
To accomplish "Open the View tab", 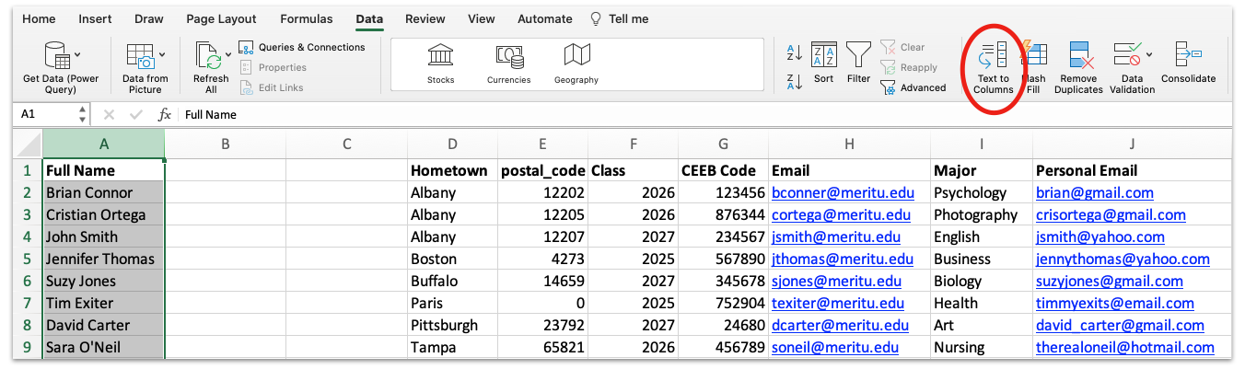I will (481, 18).
